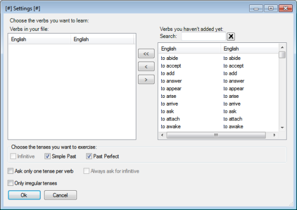Select 'to abide' in first column
The image size is (297, 210).
[x=169, y=58]
